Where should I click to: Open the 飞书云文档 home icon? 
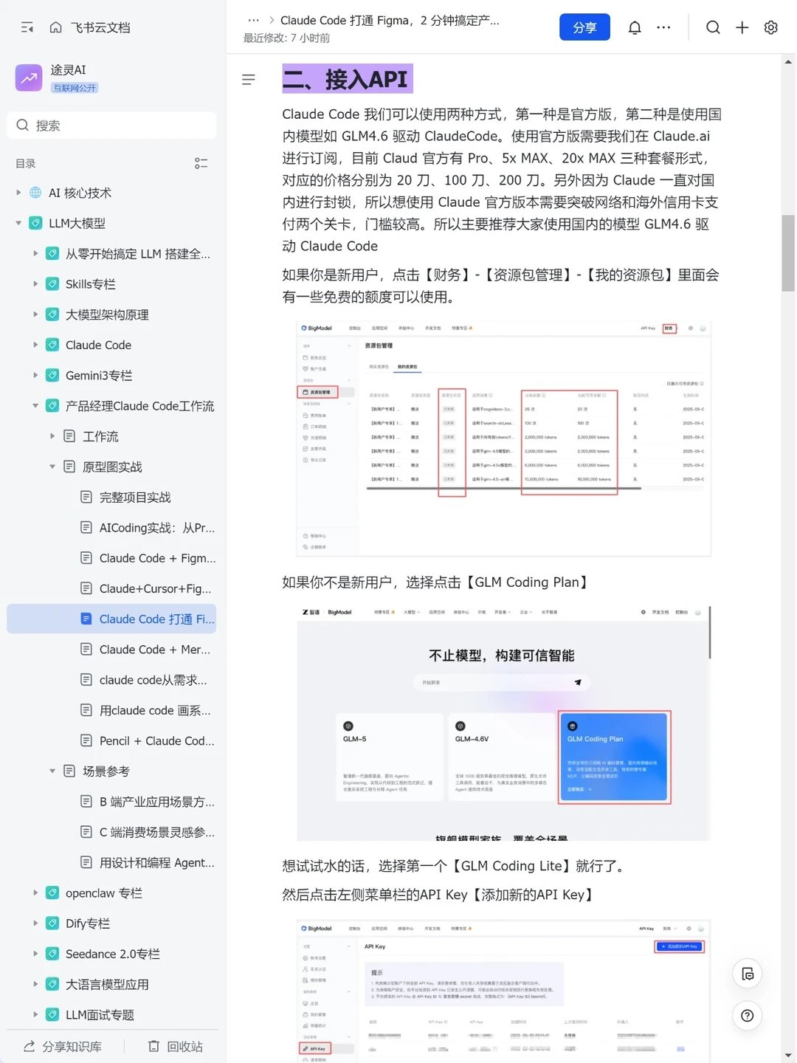(55, 27)
